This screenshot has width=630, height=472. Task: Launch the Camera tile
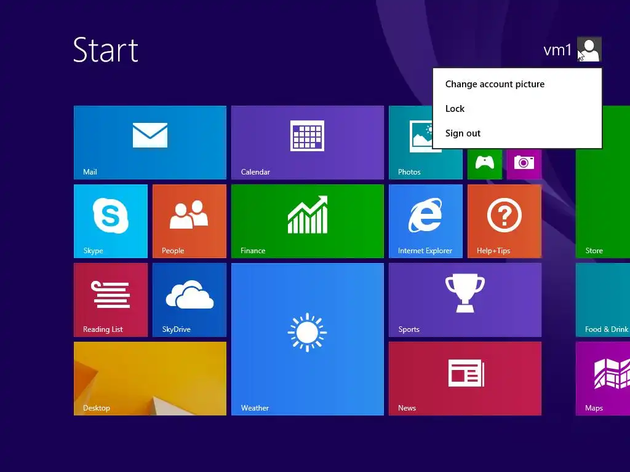click(x=524, y=163)
